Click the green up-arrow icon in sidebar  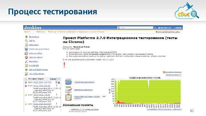pos(26,37)
